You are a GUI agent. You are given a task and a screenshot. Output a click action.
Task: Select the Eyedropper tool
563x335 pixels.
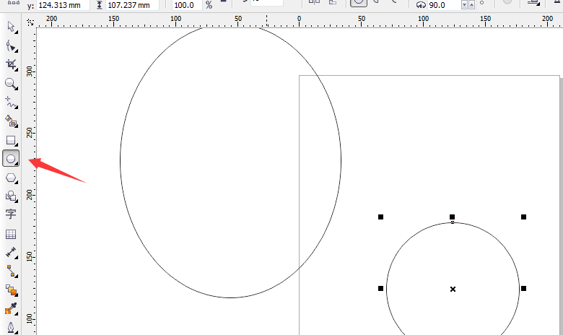click(11, 308)
